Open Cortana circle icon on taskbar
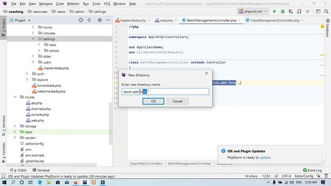 (22, 182)
